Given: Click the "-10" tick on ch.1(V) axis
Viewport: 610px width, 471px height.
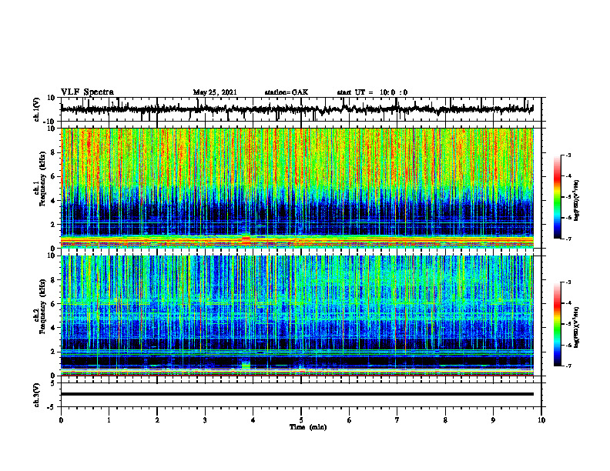Looking at the screenshot, I should pyautogui.click(x=50, y=122).
